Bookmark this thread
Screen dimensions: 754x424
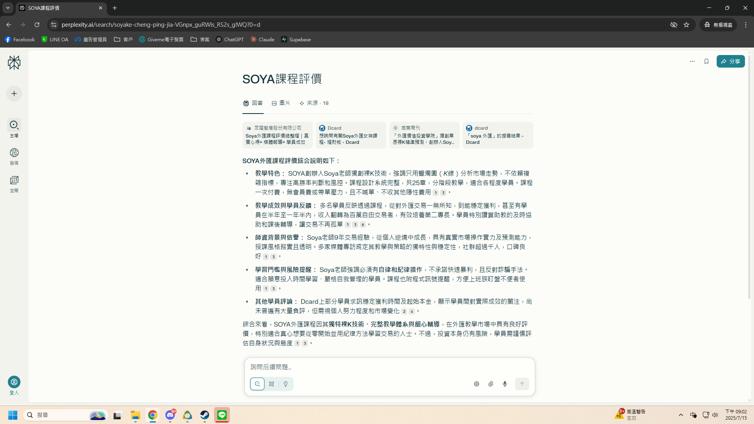[x=706, y=61]
